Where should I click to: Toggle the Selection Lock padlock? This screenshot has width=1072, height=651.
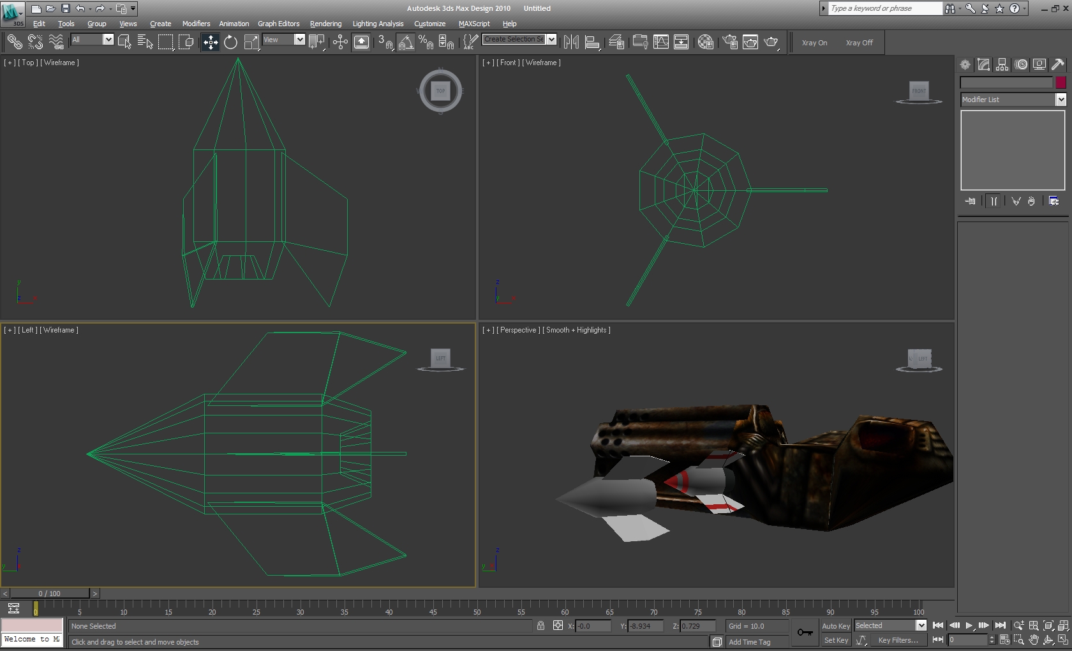click(x=540, y=626)
